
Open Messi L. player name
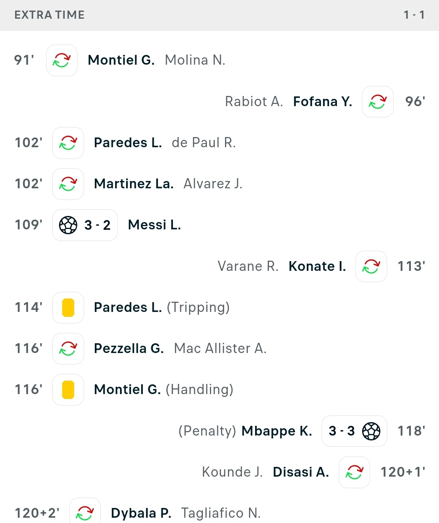click(x=154, y=225)
